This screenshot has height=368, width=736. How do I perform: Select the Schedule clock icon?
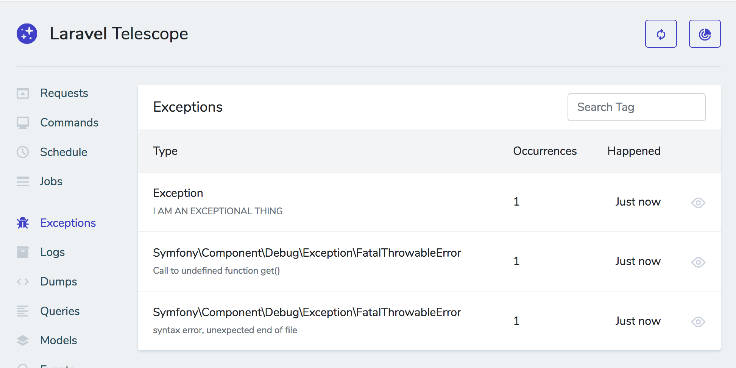point(23,152)
